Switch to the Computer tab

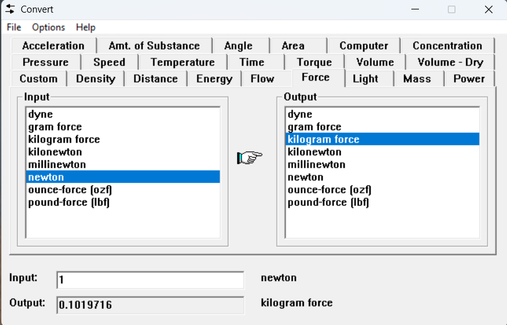tap(364, 46)
